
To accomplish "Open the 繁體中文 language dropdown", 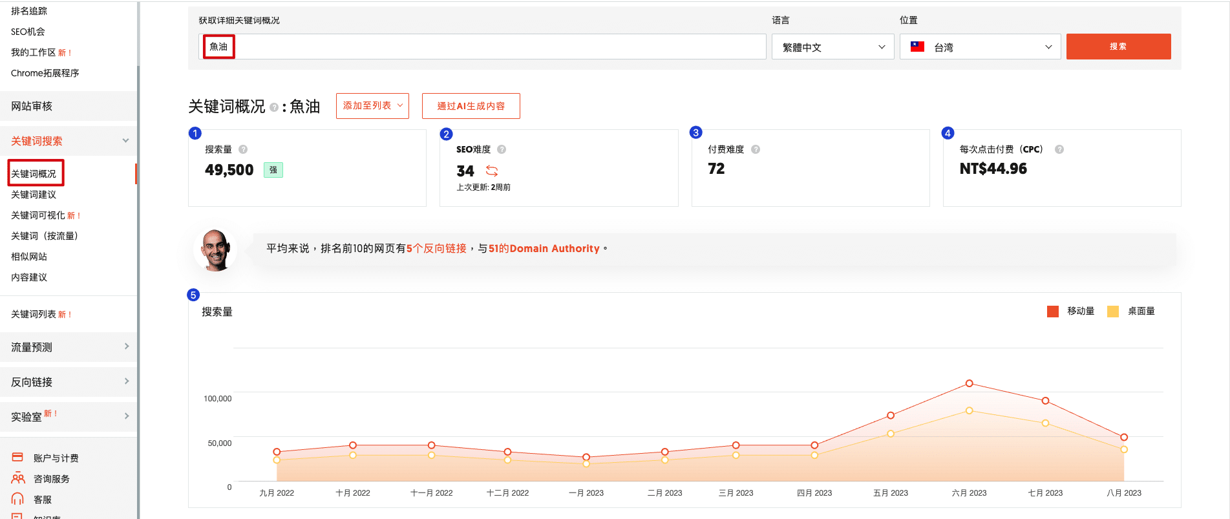I will (x=832, y=47).
